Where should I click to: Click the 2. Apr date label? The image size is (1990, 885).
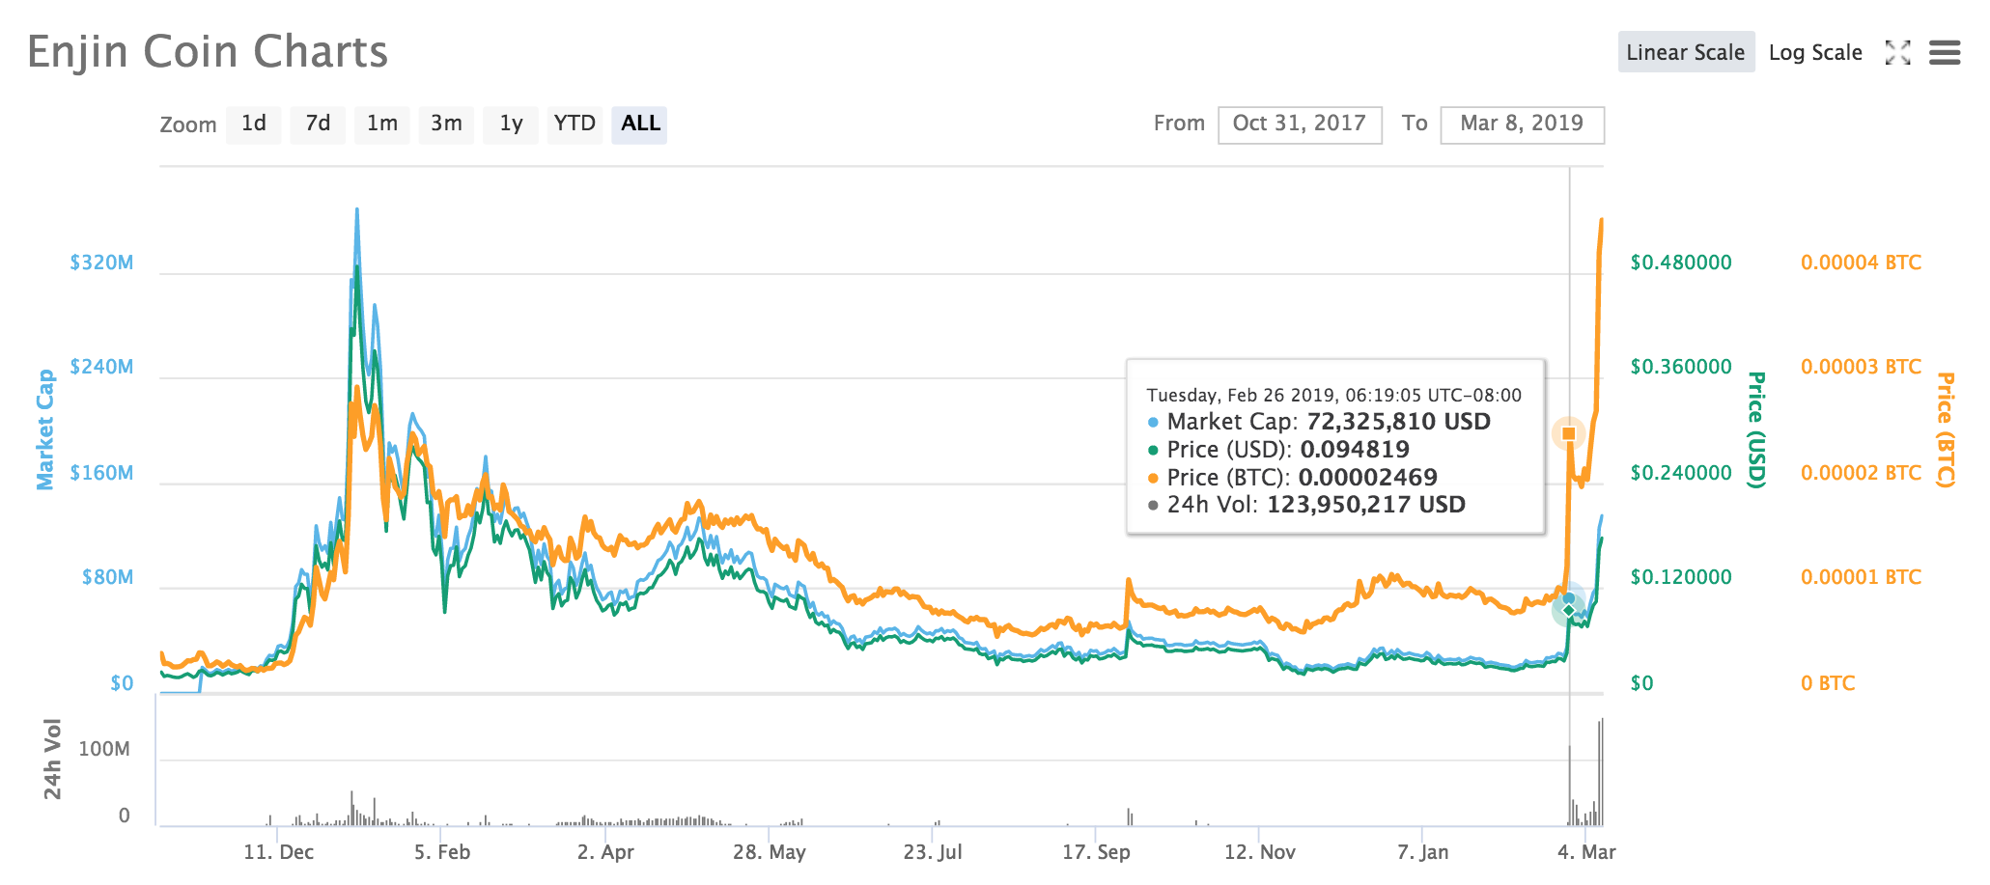tap(605, 852)
